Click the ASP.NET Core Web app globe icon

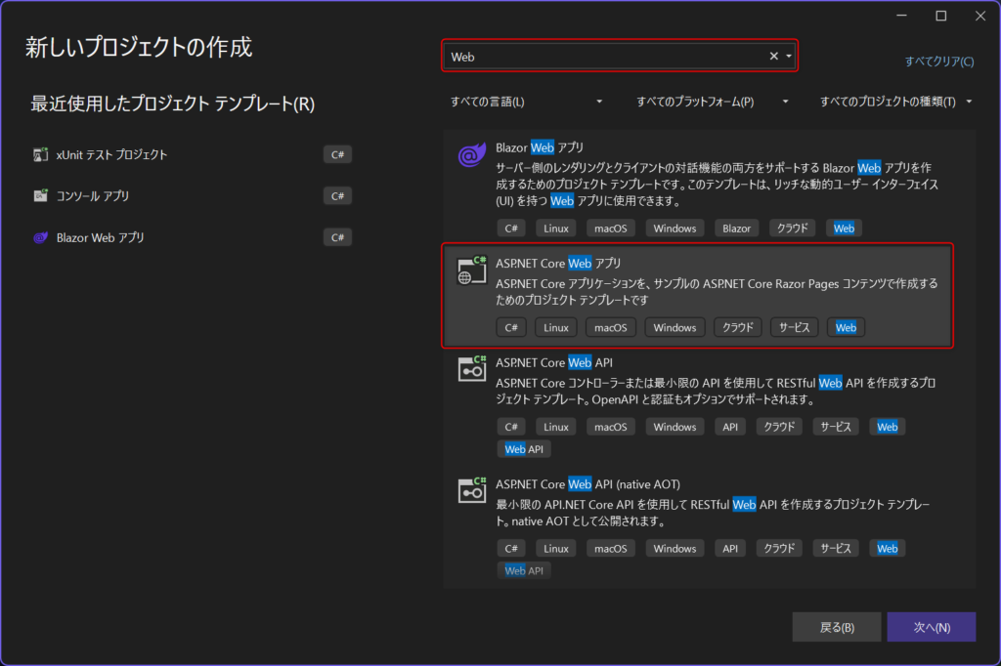(472, 271)
